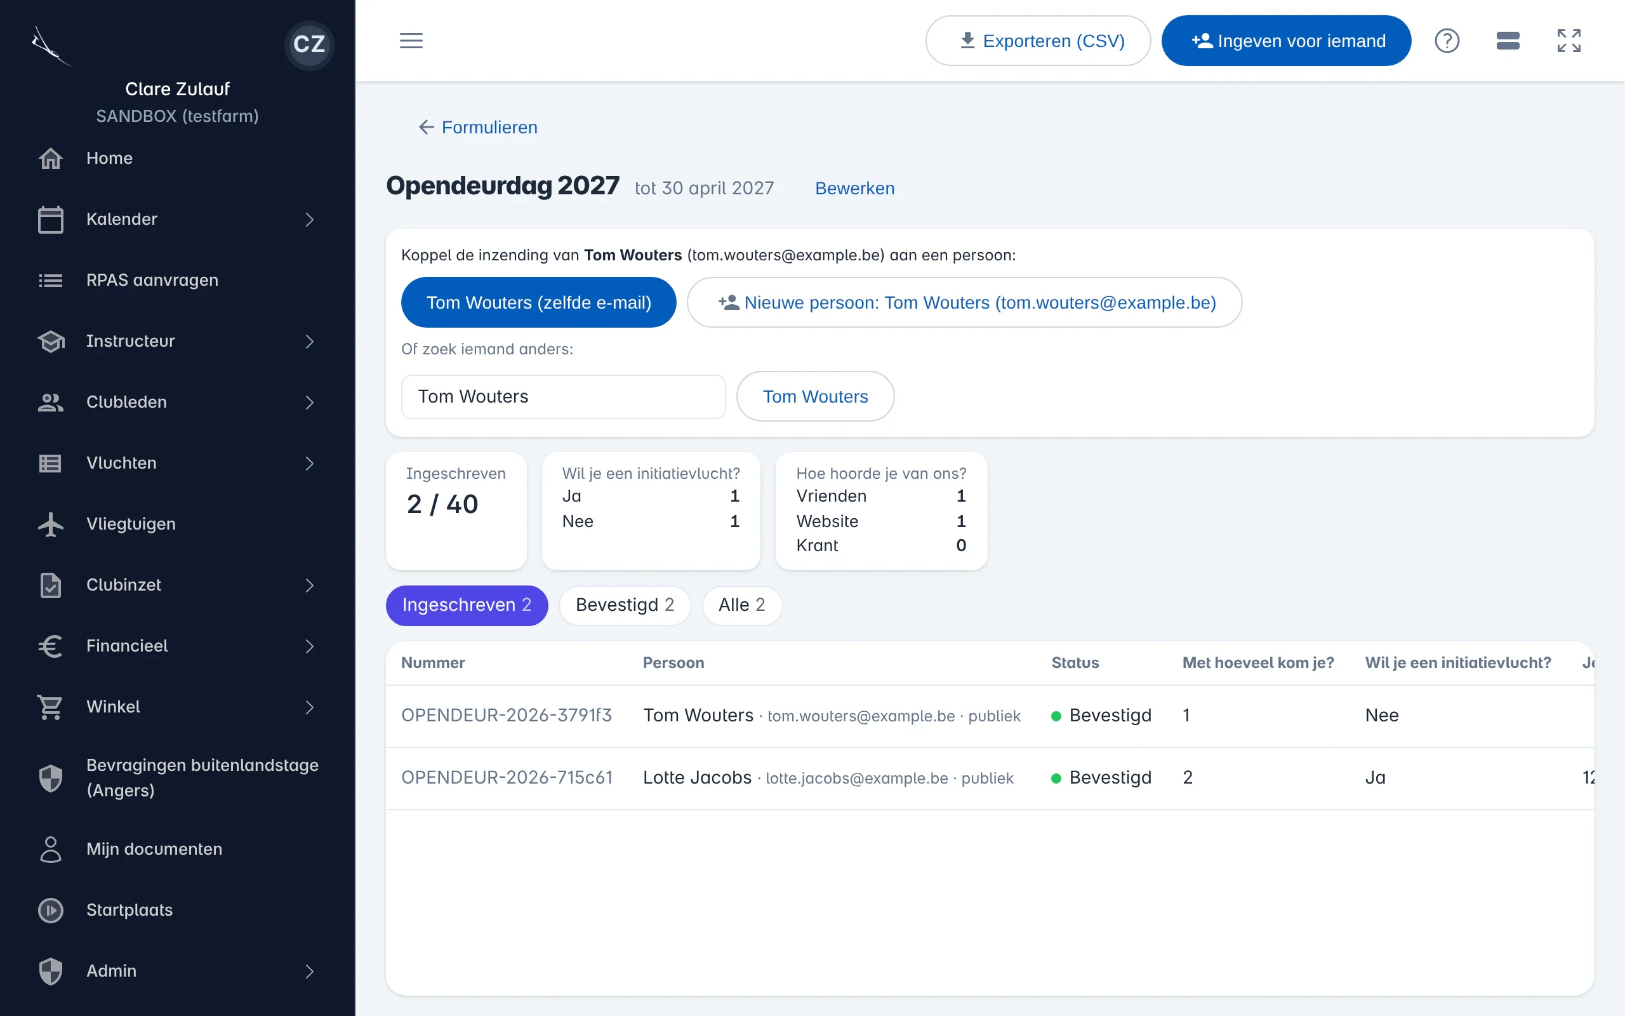Image resolution: width=1625 pixels, height=1016 pixels.
Task: Focus the search field containing Tom Wouters
Action: [562, 396]
